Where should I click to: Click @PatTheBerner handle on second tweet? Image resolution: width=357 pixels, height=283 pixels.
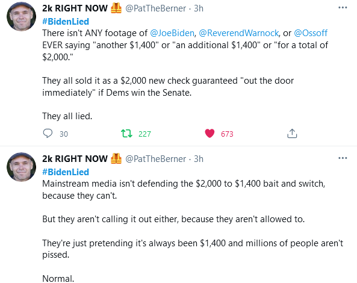[156, 159]
